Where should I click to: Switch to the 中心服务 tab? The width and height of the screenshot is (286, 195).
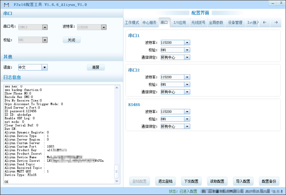tap(149, 22)
